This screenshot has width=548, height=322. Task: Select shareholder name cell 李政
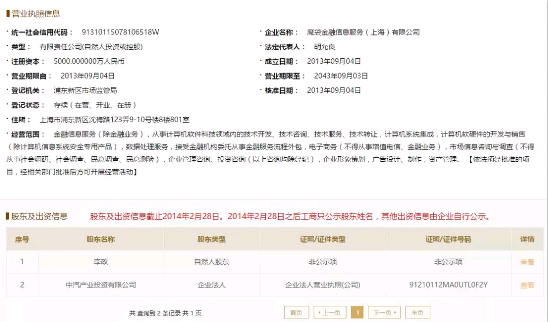tap(100, 262)
